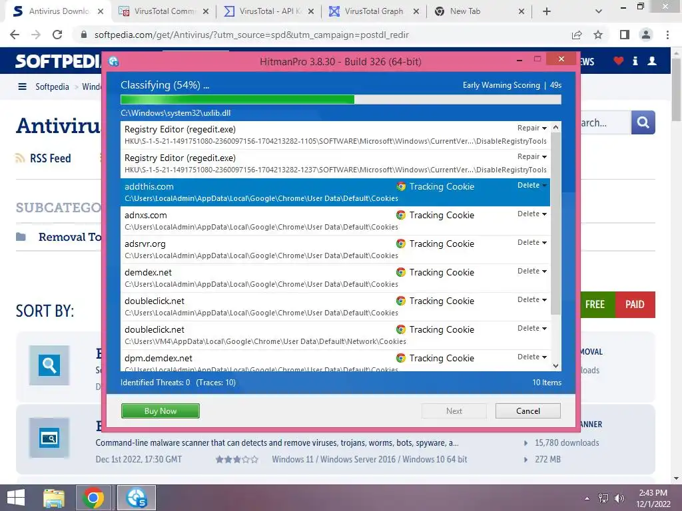This screenshot has height=511, width=682.
Task: Click Chrome icon beside dpm.demdex.net Tracking Cookie
Action: pos(400,358)
